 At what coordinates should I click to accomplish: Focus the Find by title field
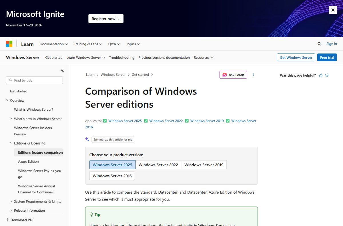click(x=34, y=80)
